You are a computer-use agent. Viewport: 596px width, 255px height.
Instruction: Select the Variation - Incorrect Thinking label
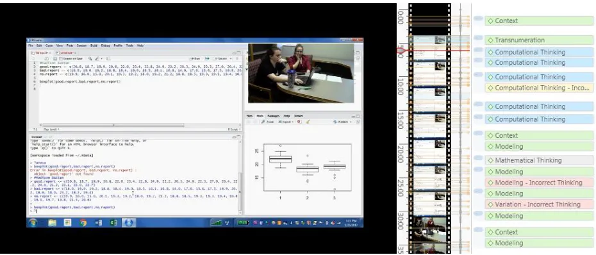pyautogui.click(x=538, y=204)
